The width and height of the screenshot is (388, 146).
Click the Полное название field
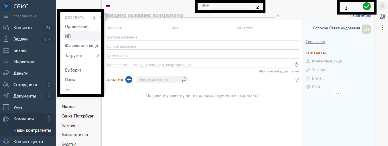[202, 46]
